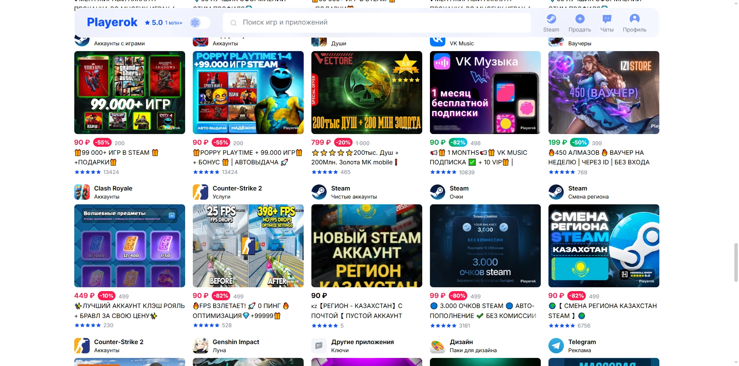Open the VK Музыка free subscription thumbnail
This screenshot has width=739, height=366.
(485, 93)
